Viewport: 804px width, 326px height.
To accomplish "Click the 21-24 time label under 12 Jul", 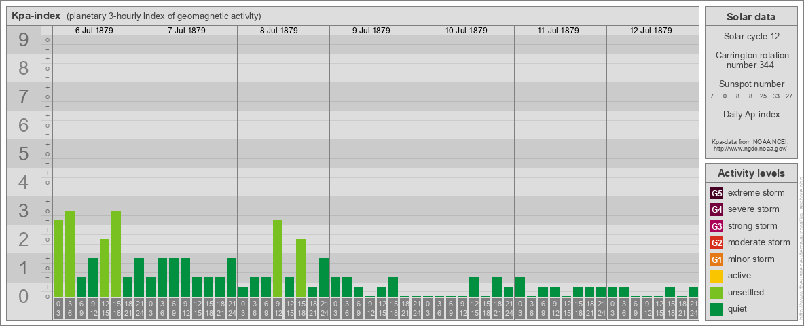I will coord(693,308).
